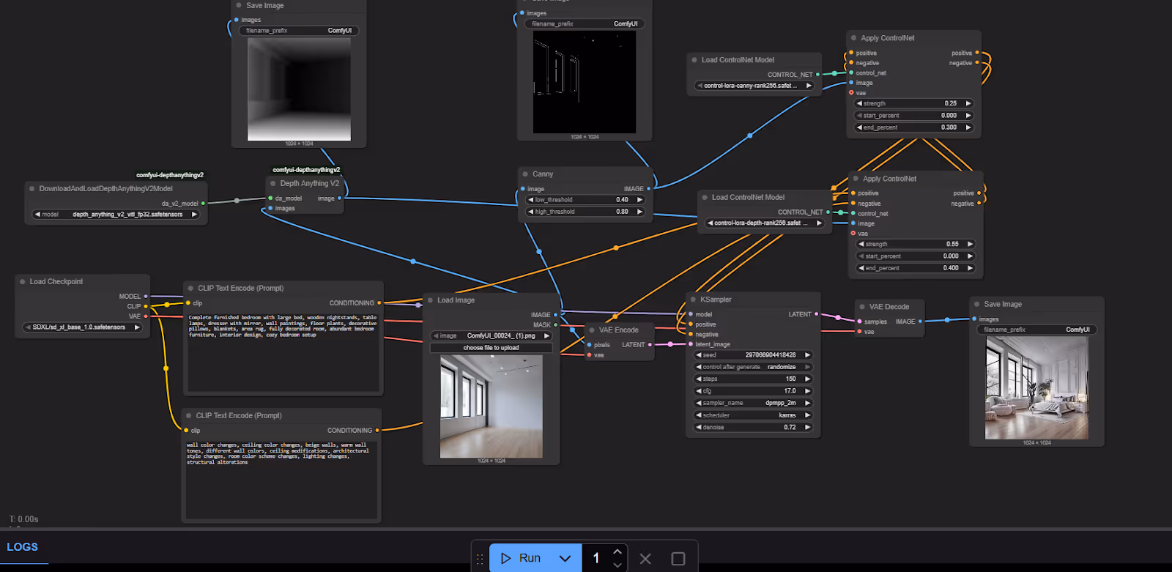
Task: Increase Canny low_threshold with the right arrow
Action: 639,200
